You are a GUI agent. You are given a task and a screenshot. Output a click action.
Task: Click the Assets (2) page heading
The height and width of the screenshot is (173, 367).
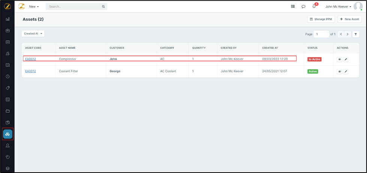(33, 19)
